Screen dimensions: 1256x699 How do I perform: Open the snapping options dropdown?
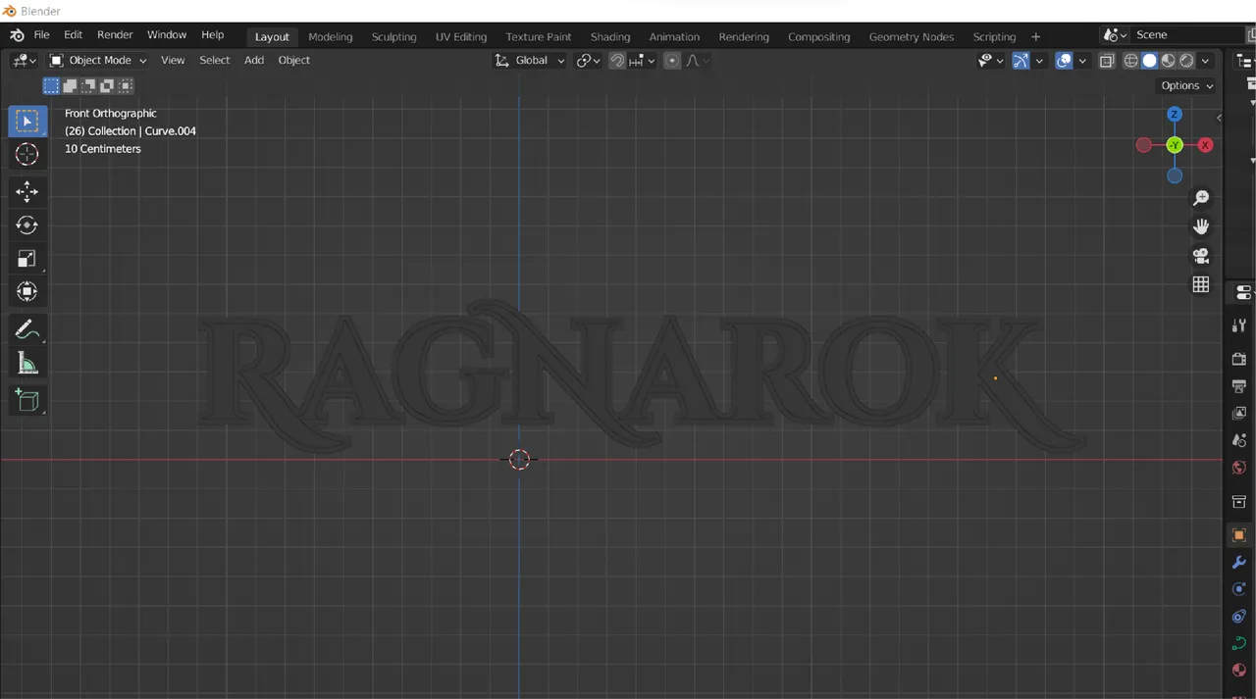[x=643, y=61]
